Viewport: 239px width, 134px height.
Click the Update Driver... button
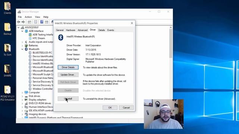pyautogui.click(x=68, y=75)
